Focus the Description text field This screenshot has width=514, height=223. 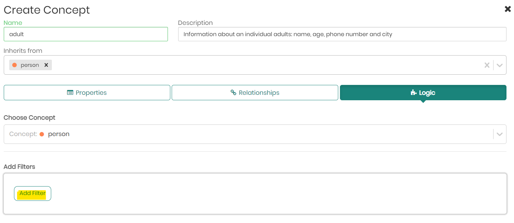click(342, 34)
